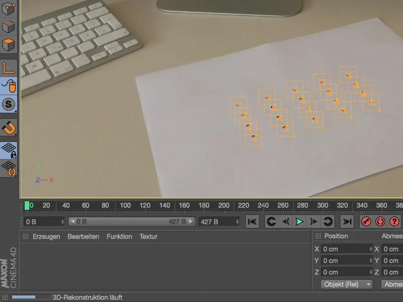Click frame 200 on the timeline ruler
This screenshot has height=302, width=403.
[224, 205]
